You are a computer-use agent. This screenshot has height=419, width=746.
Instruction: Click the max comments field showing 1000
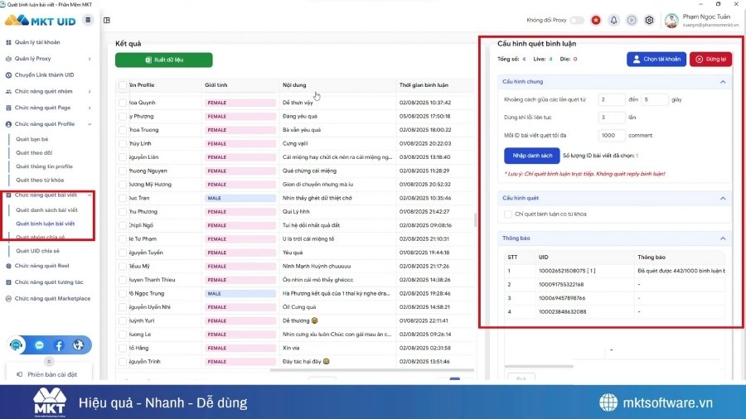[612, 136]
